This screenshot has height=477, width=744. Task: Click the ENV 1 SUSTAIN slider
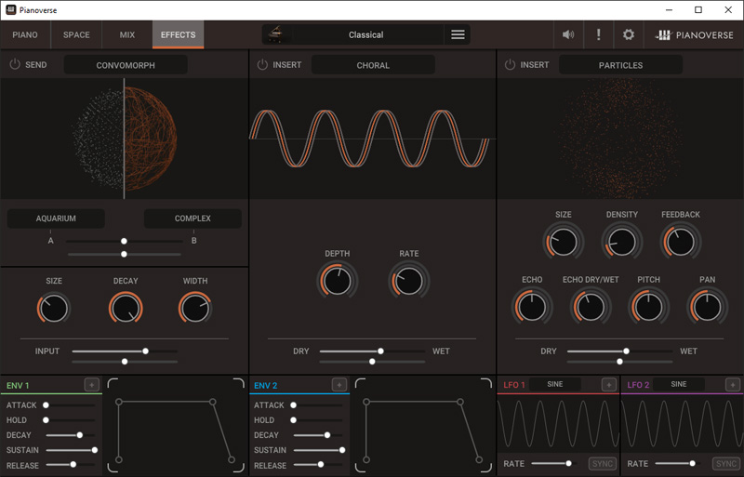[x=71, y=450]
